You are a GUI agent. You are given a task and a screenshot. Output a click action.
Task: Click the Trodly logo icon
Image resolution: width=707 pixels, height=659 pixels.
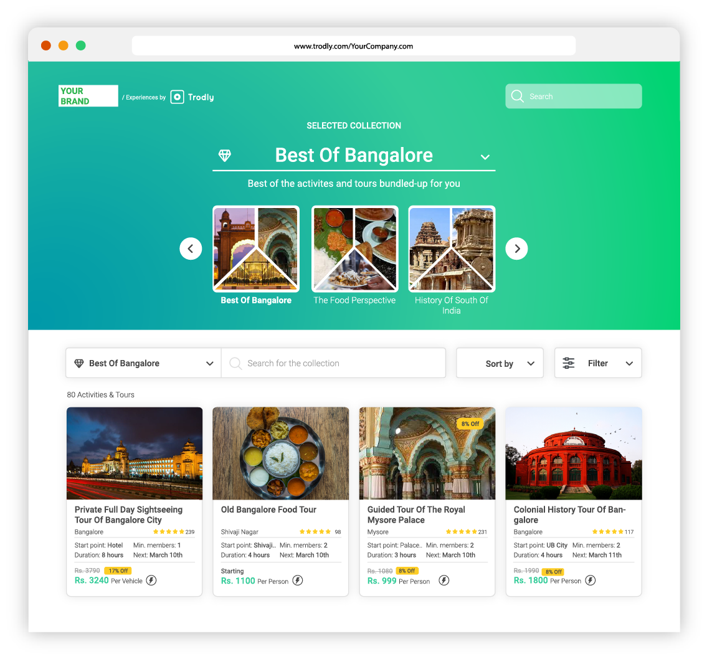click(178, 97)
